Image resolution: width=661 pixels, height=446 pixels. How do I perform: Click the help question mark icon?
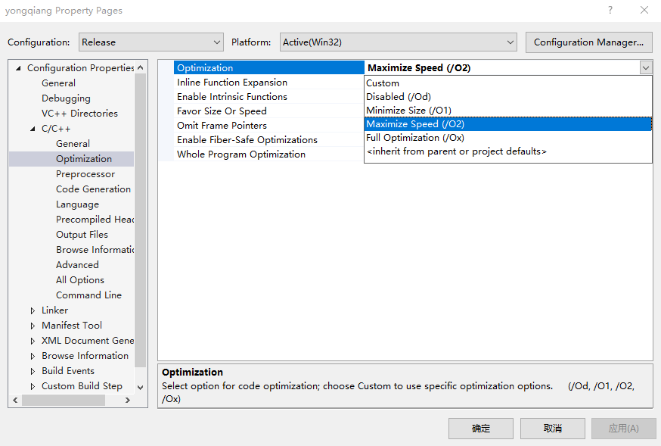click(x=610, y=10)
